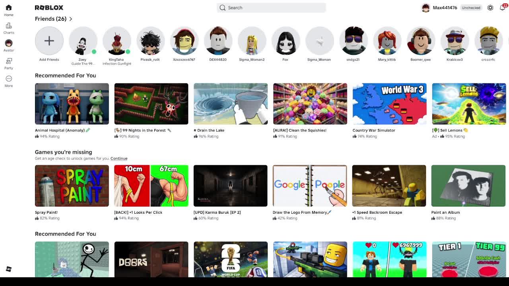Open +1 Speed Backroom Escape thumbnail
Screen dimensions: 509x286
[389, 186]
